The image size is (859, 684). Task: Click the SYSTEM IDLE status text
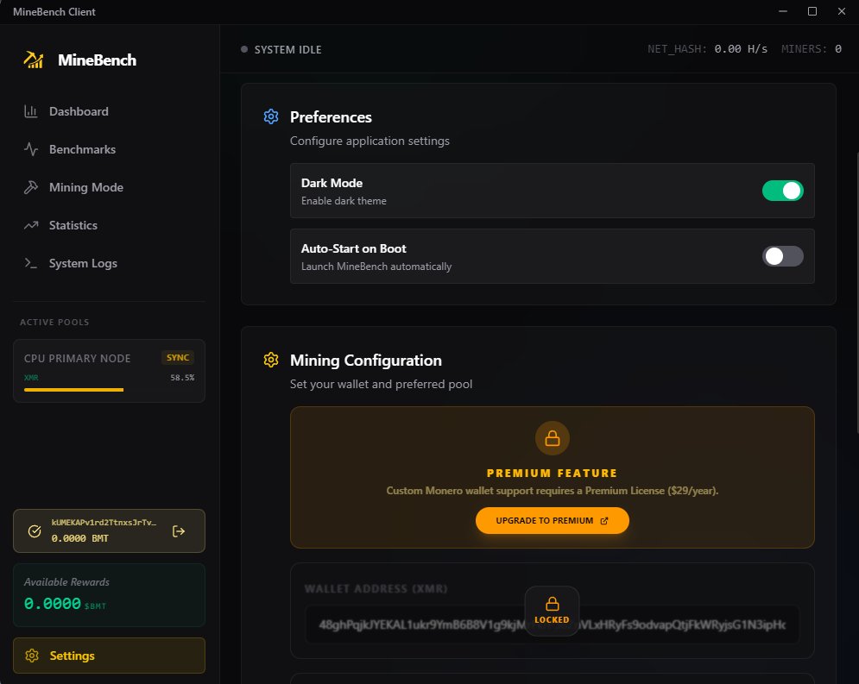click(x=287, y=49)
